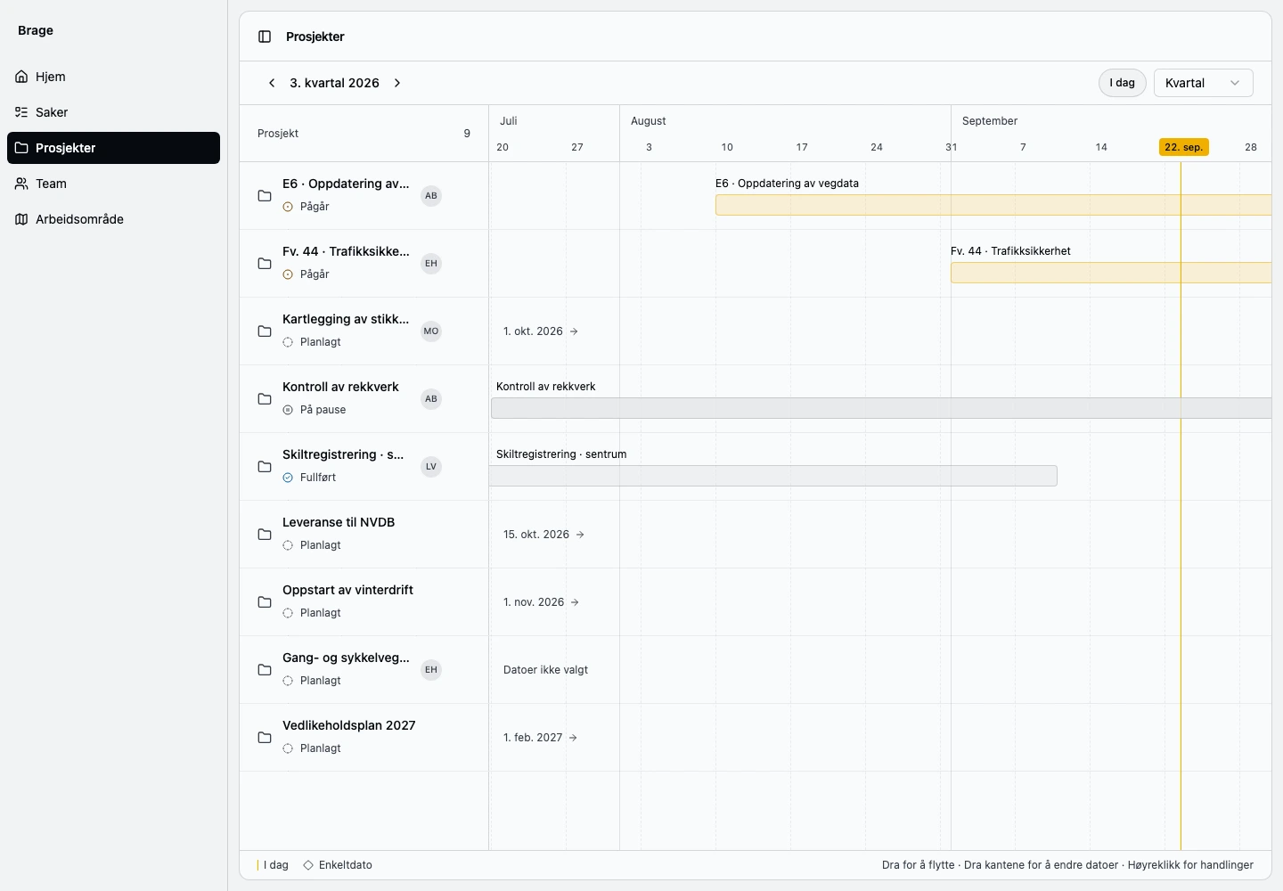Open Arbeidsområde in the sidebar
The height and width of the screenshot is (891, 1283).
113,219
